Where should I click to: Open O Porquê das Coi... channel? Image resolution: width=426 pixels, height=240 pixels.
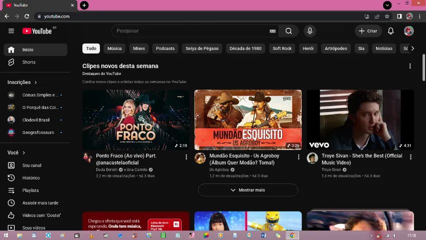[x=35, y=107]
